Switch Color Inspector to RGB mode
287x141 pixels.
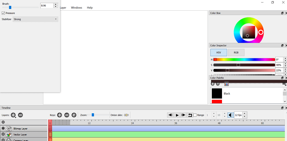pos(236,52)
